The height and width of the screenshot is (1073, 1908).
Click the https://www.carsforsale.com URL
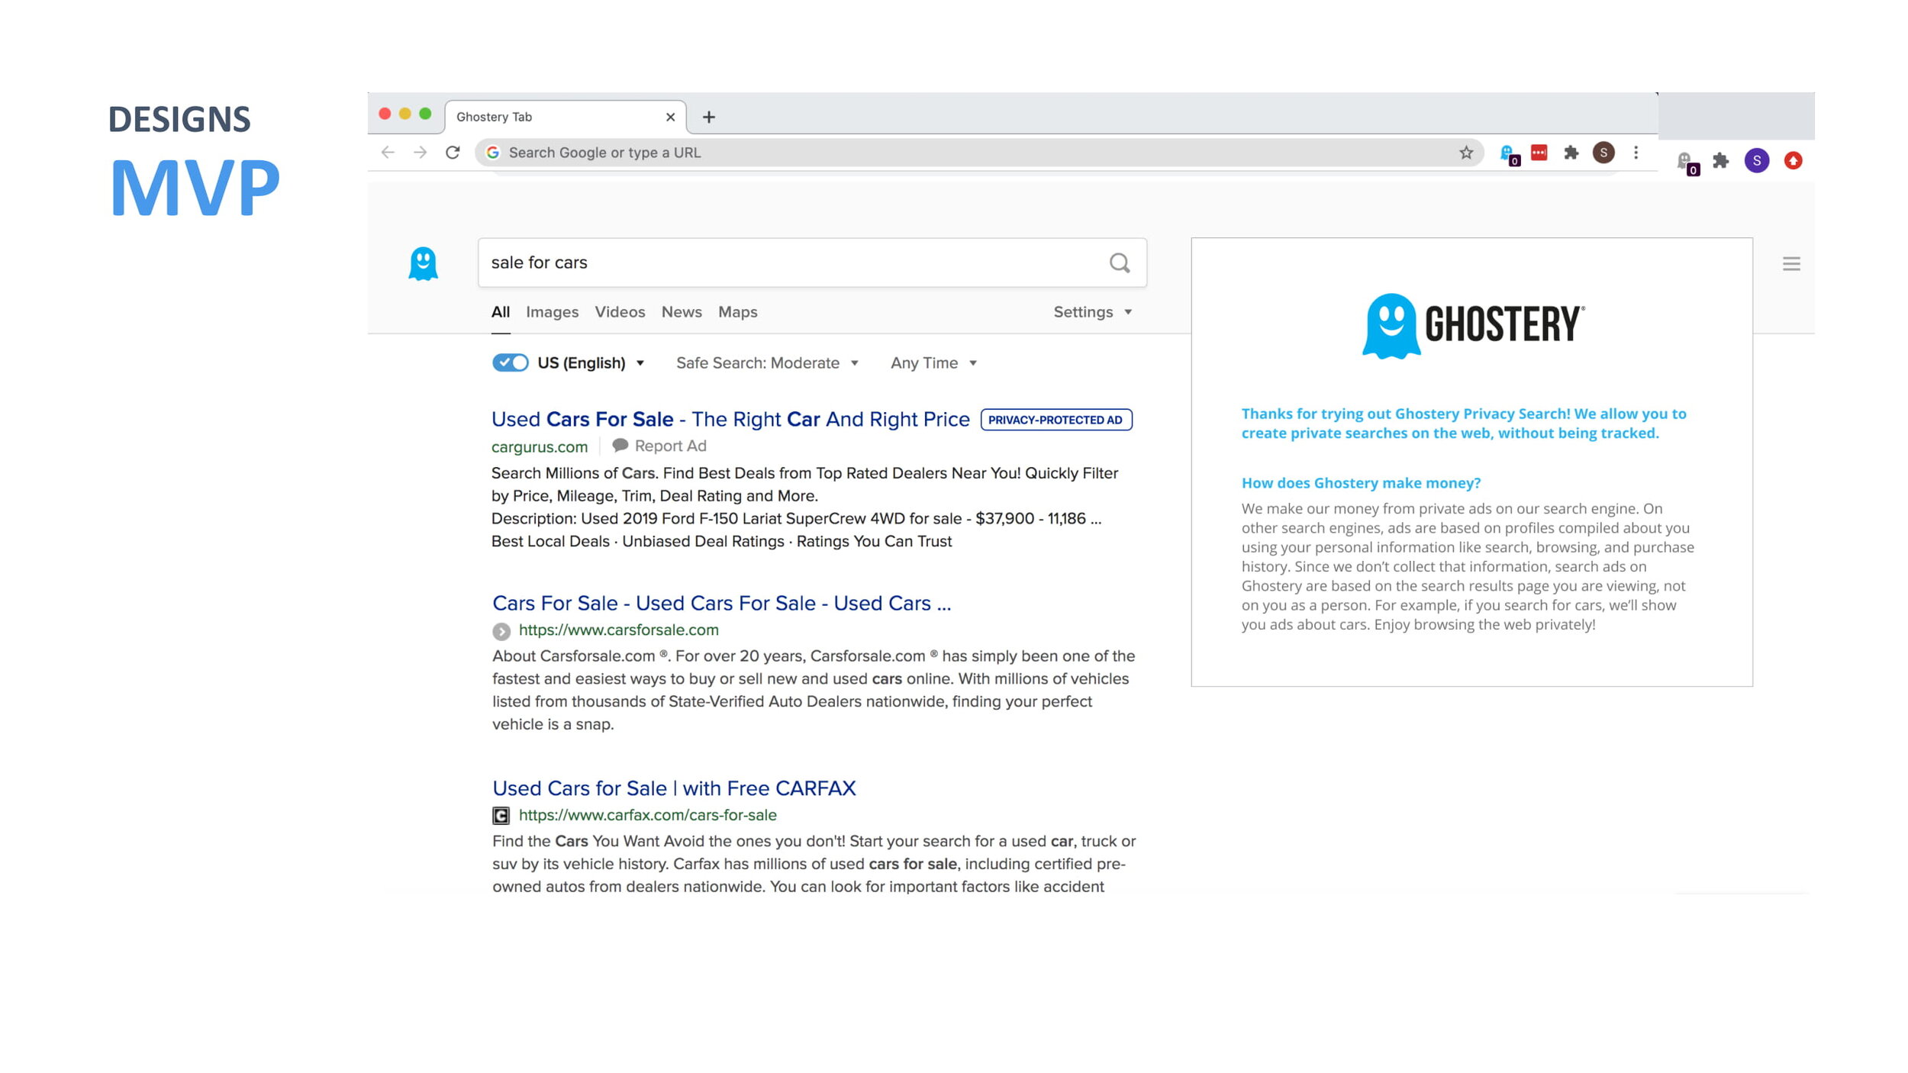[619, 630]
